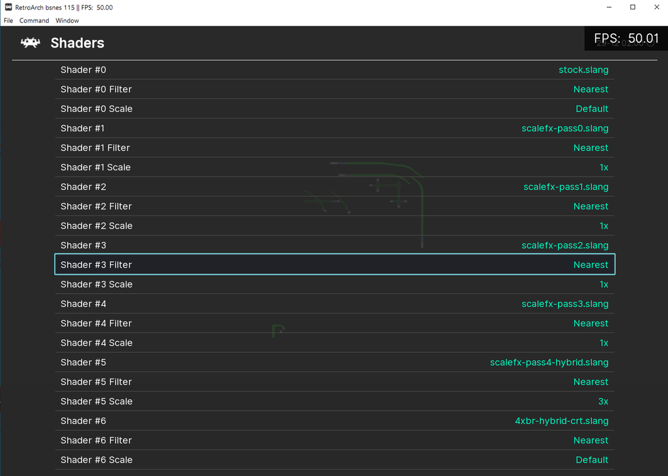The image size is (668, 476).
Task: Select the Shader #5 row
Action: point(334,362)
